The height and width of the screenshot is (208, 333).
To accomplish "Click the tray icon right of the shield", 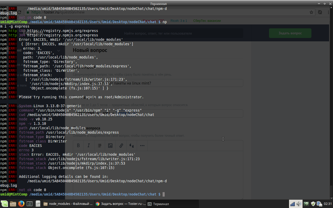I will (319, 204).
